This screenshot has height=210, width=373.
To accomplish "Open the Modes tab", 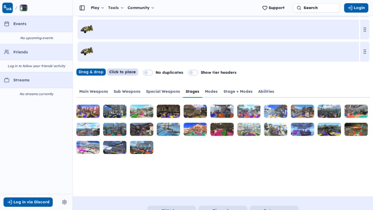I will (211, 91).
